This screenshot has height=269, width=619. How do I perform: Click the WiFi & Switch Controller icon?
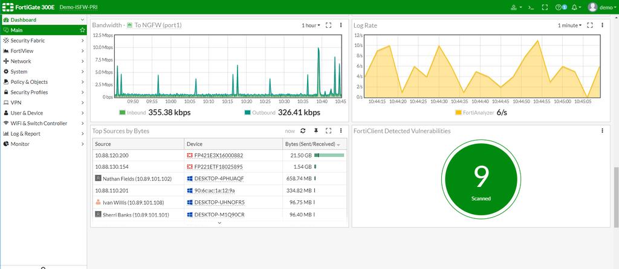tap(6, 123)
